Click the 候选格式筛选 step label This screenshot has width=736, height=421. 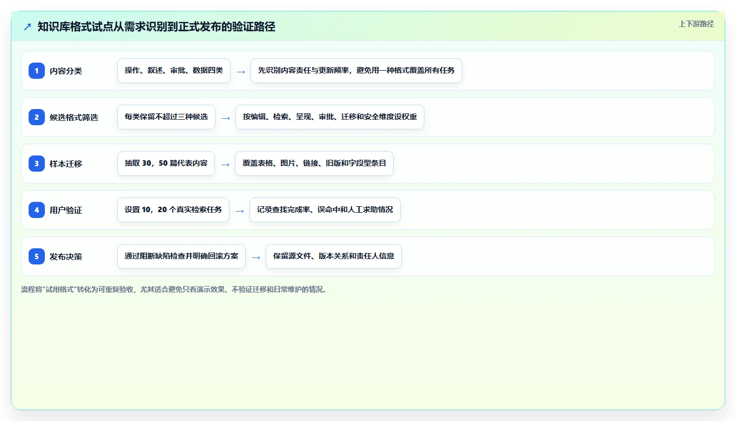pyautogui.click(x=74, y=117)
